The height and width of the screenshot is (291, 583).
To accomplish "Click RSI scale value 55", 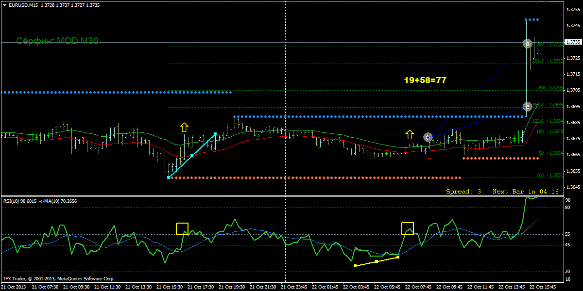I will (x=568, y=234).
